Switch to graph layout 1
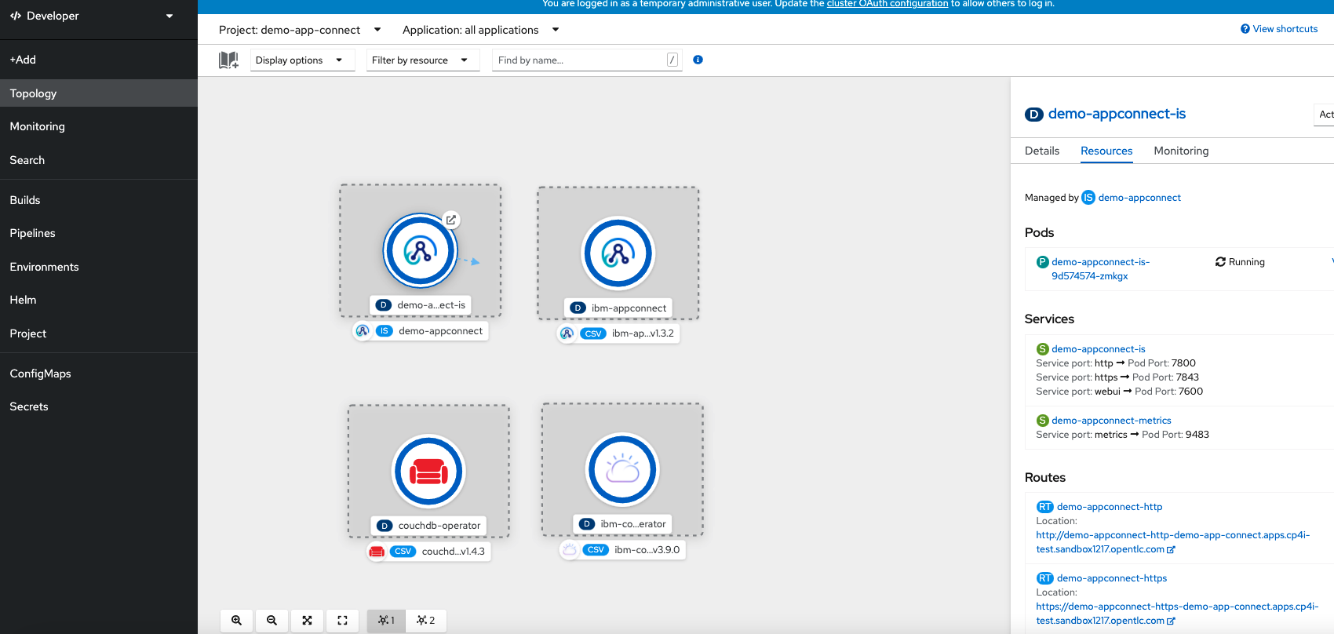This screenshot has height=634, width=1334. [x=386, y=620]
